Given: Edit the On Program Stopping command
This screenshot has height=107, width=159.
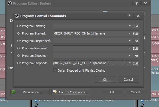Looking at the screenshot, I should point(135,56).
